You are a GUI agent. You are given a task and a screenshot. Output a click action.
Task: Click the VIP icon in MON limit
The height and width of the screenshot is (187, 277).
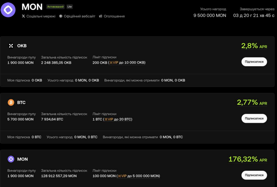click(120, 176)
